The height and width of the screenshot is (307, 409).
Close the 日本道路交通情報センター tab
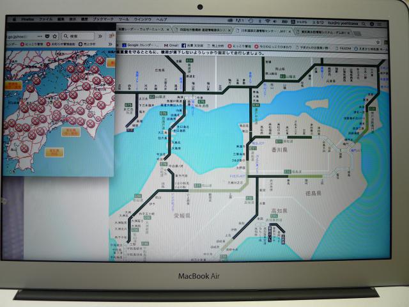(289, 31)
